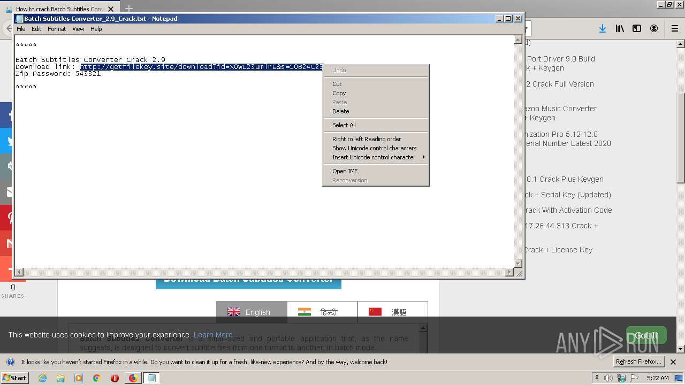This screenshot has width=685, height=385.
Task: Open 'Port Driver 9.0 Build' sidebar link
Action: [x=561, y=59]
